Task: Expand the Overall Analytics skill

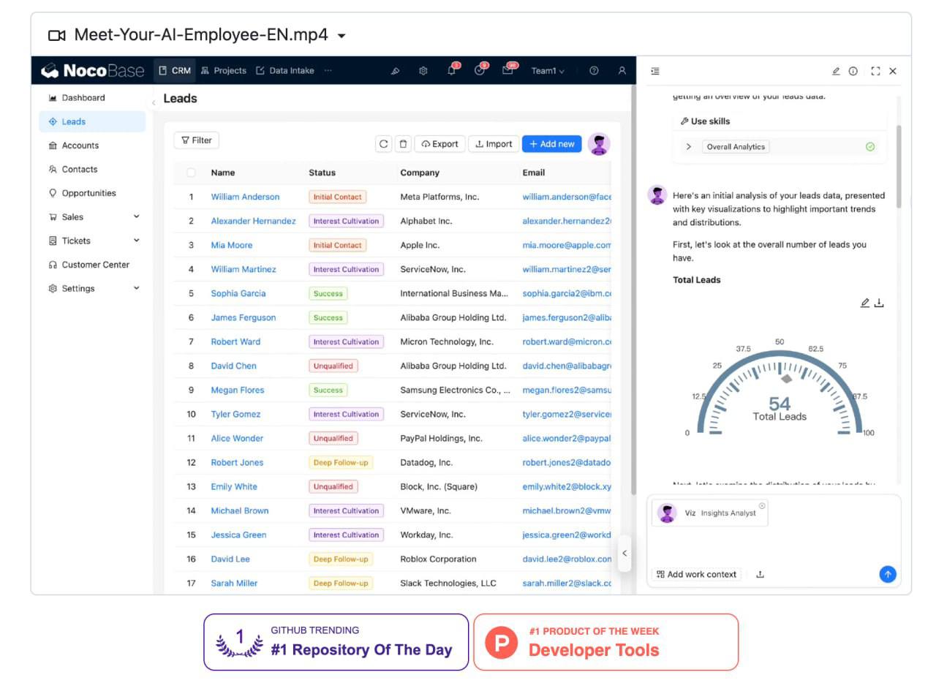Action: [689, 147]
